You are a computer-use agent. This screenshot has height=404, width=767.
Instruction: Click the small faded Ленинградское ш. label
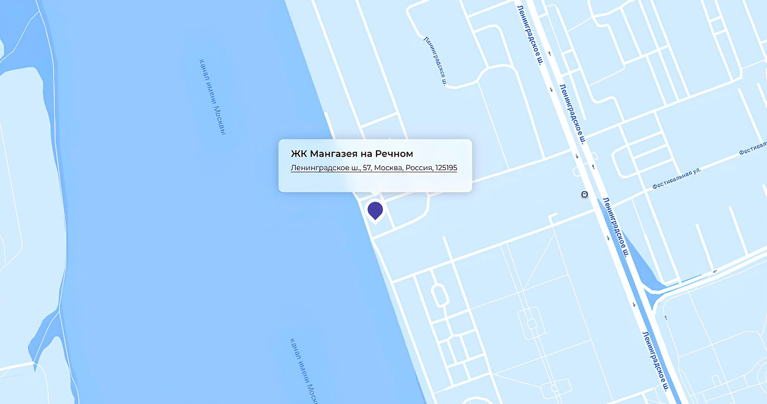435,61
